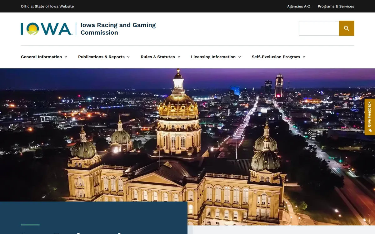
Task: Click Official State of Iowa Website text
Action: point(47,6)
